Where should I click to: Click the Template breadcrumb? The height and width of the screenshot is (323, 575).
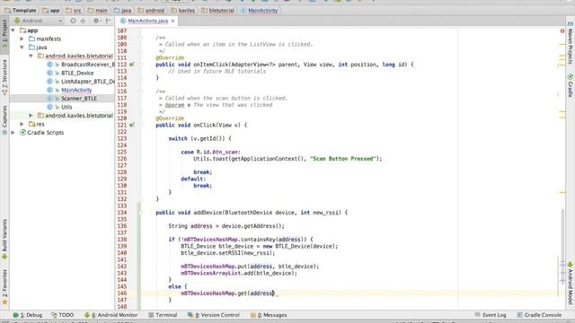21,10
